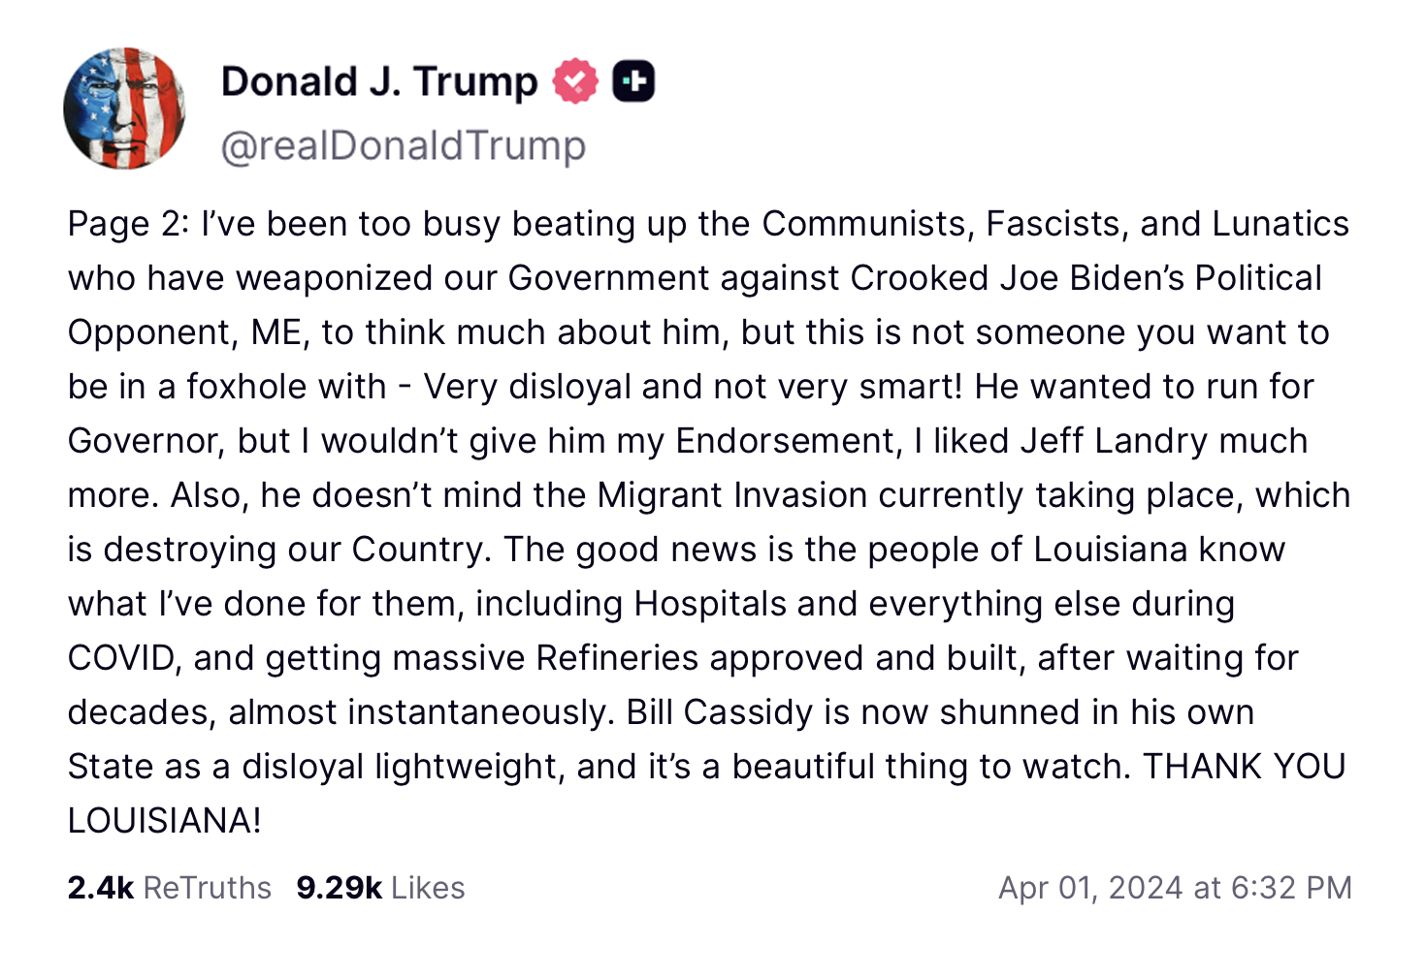Click the red verified checkmark badge
This screenshot has width=1426, height=977.
click(x=575, y=81)
